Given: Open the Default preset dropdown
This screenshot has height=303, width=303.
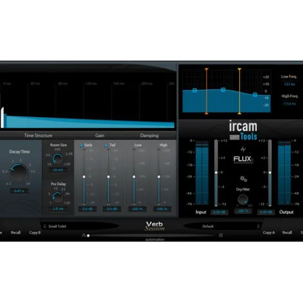Looking at the screenshot, I should (223, 226).
